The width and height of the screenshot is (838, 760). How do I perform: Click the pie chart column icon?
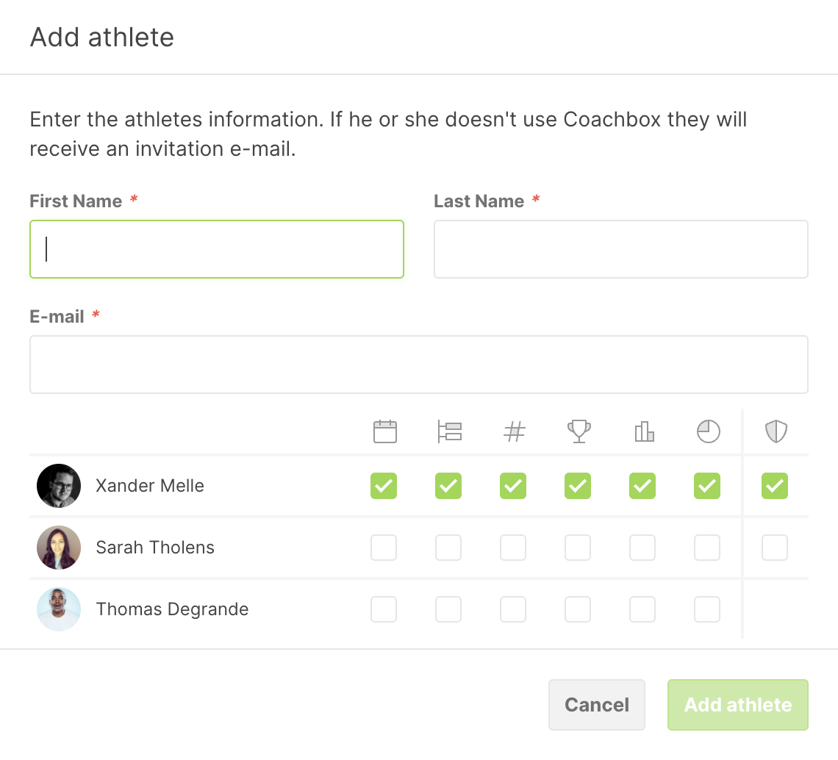[x=708, y=431]
